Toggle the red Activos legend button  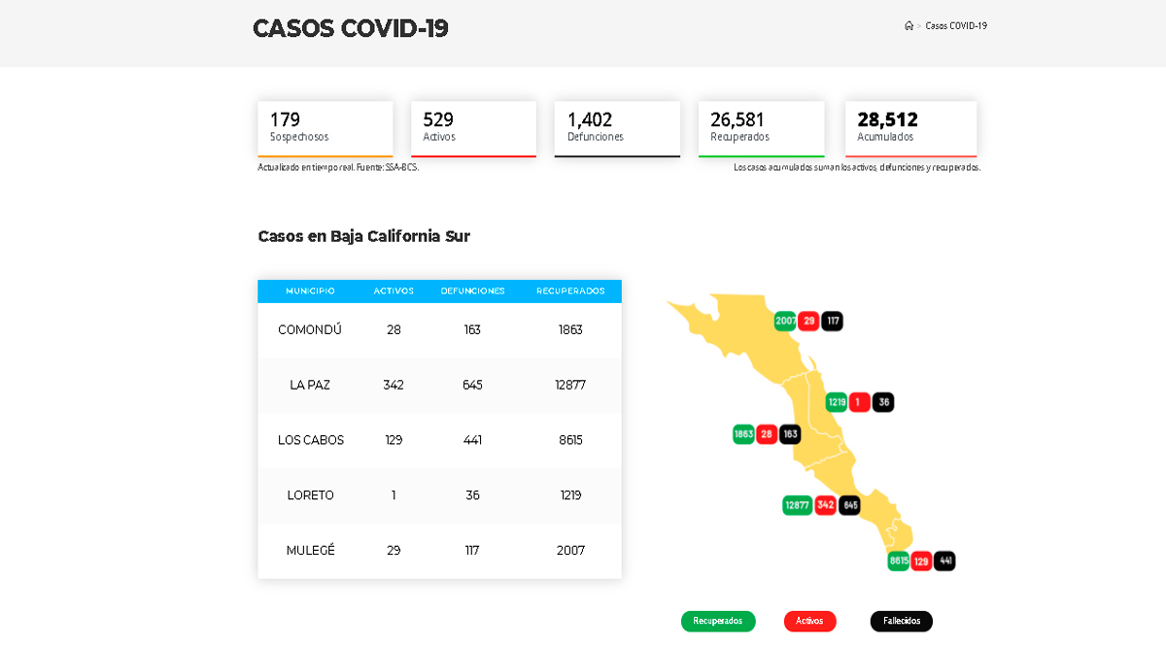click(809, 621)
